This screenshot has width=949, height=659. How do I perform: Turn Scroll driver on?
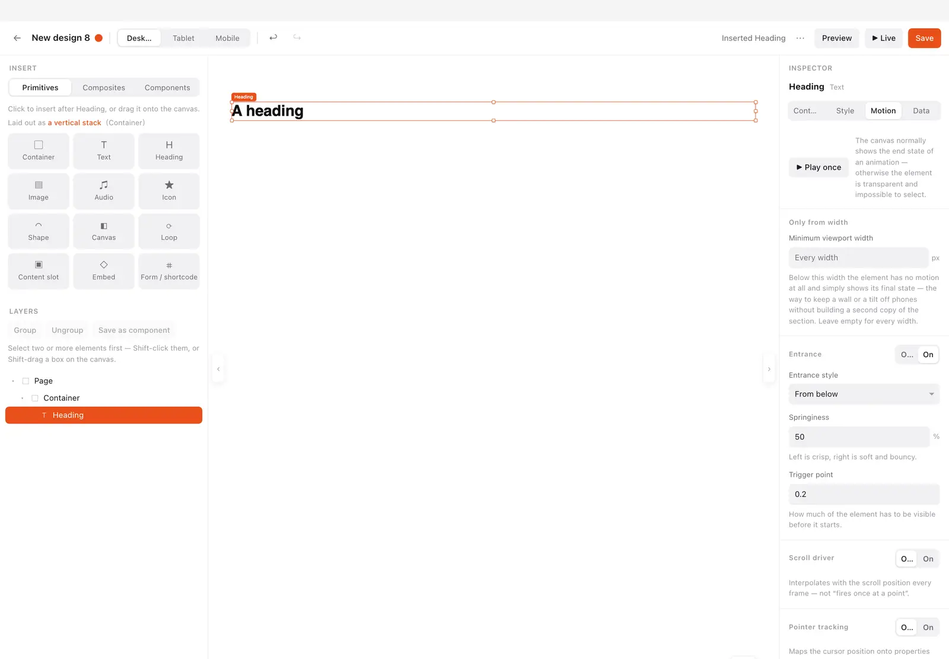(928, 559)
